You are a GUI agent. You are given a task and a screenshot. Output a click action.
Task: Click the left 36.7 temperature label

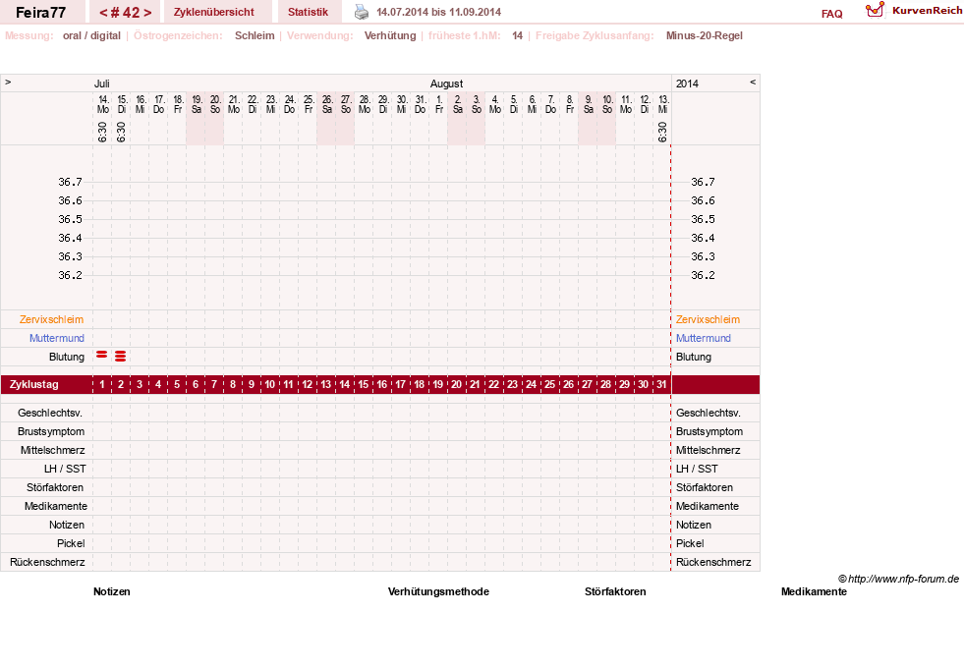tap(70, 182)
